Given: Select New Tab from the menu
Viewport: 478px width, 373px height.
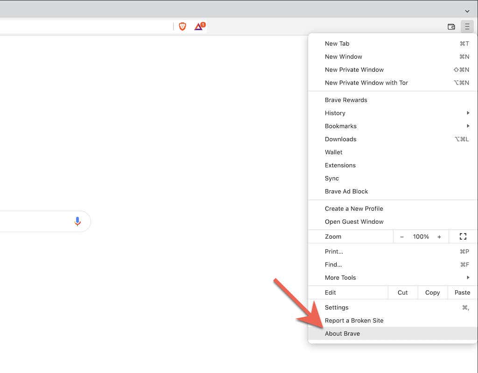Looking at the screenshot, I should [393, 43].
